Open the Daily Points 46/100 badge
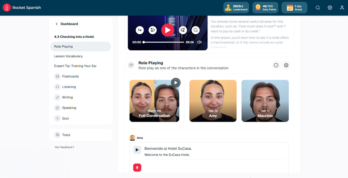Screen dimensions: 348x178 265,8
